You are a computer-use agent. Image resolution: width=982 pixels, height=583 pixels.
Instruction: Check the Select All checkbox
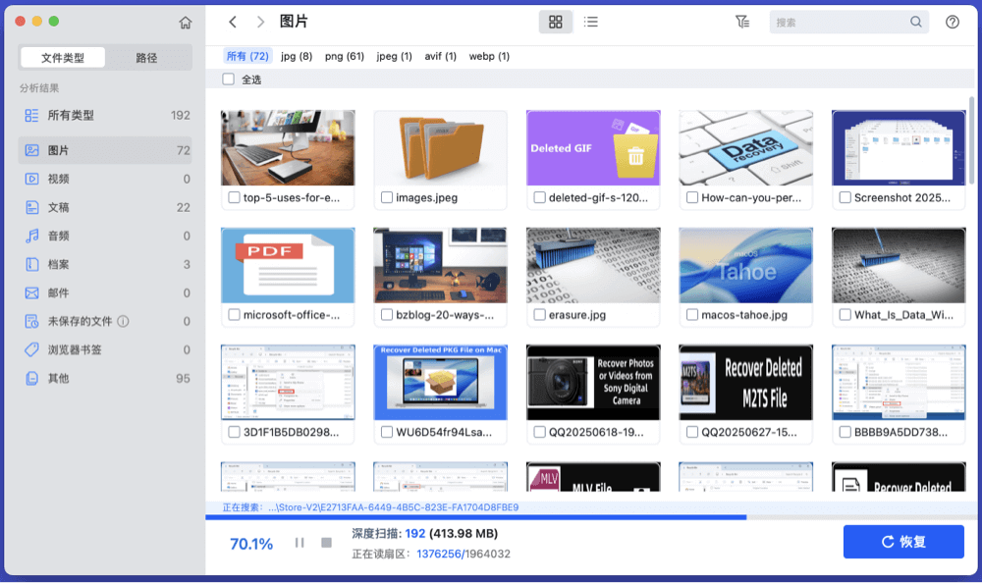point(229,79)
